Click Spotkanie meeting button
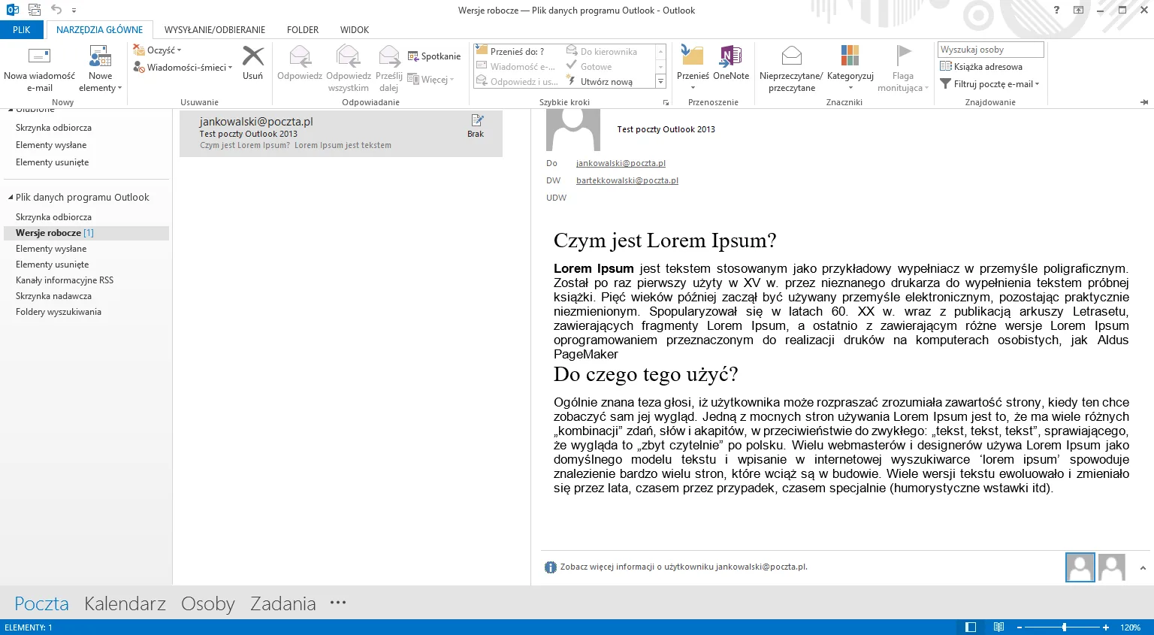Image resolution: width=1154 pixels, height=635 pixels. click(434, 56)
